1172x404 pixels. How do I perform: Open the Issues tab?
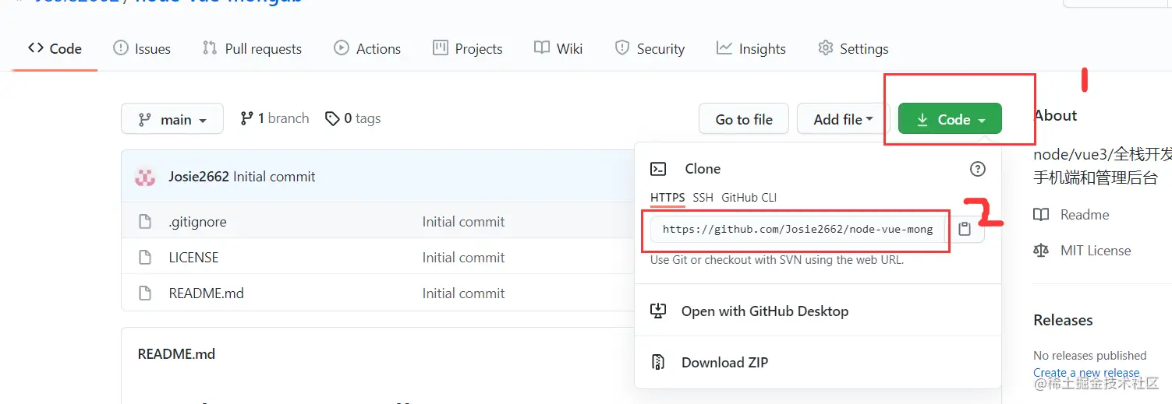coord(142,48)
